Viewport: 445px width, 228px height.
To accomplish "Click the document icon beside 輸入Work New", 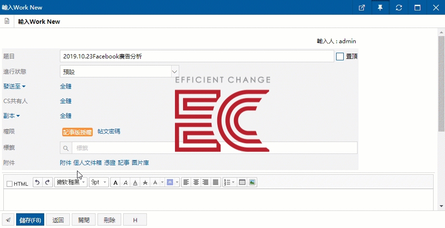I will [7, 21].
